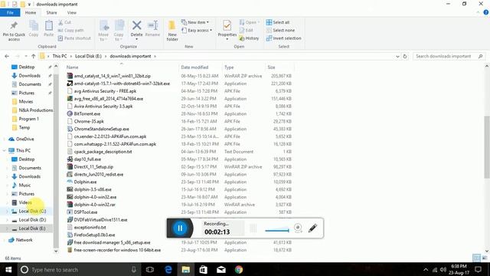Open the Help question mark icon
This screenshot has width=490, height=276.
[x=485, y=12]
